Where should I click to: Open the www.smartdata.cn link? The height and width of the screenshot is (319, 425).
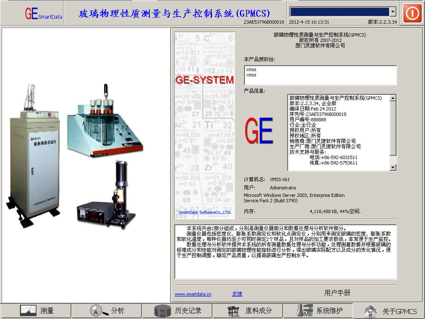[193, 294]
